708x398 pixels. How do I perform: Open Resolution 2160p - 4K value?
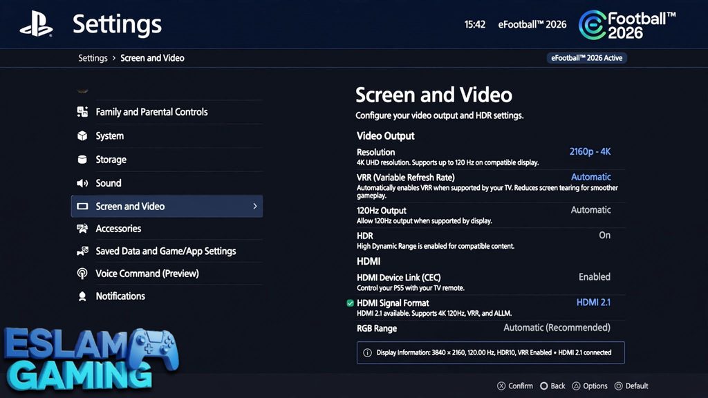coord(590,151)
